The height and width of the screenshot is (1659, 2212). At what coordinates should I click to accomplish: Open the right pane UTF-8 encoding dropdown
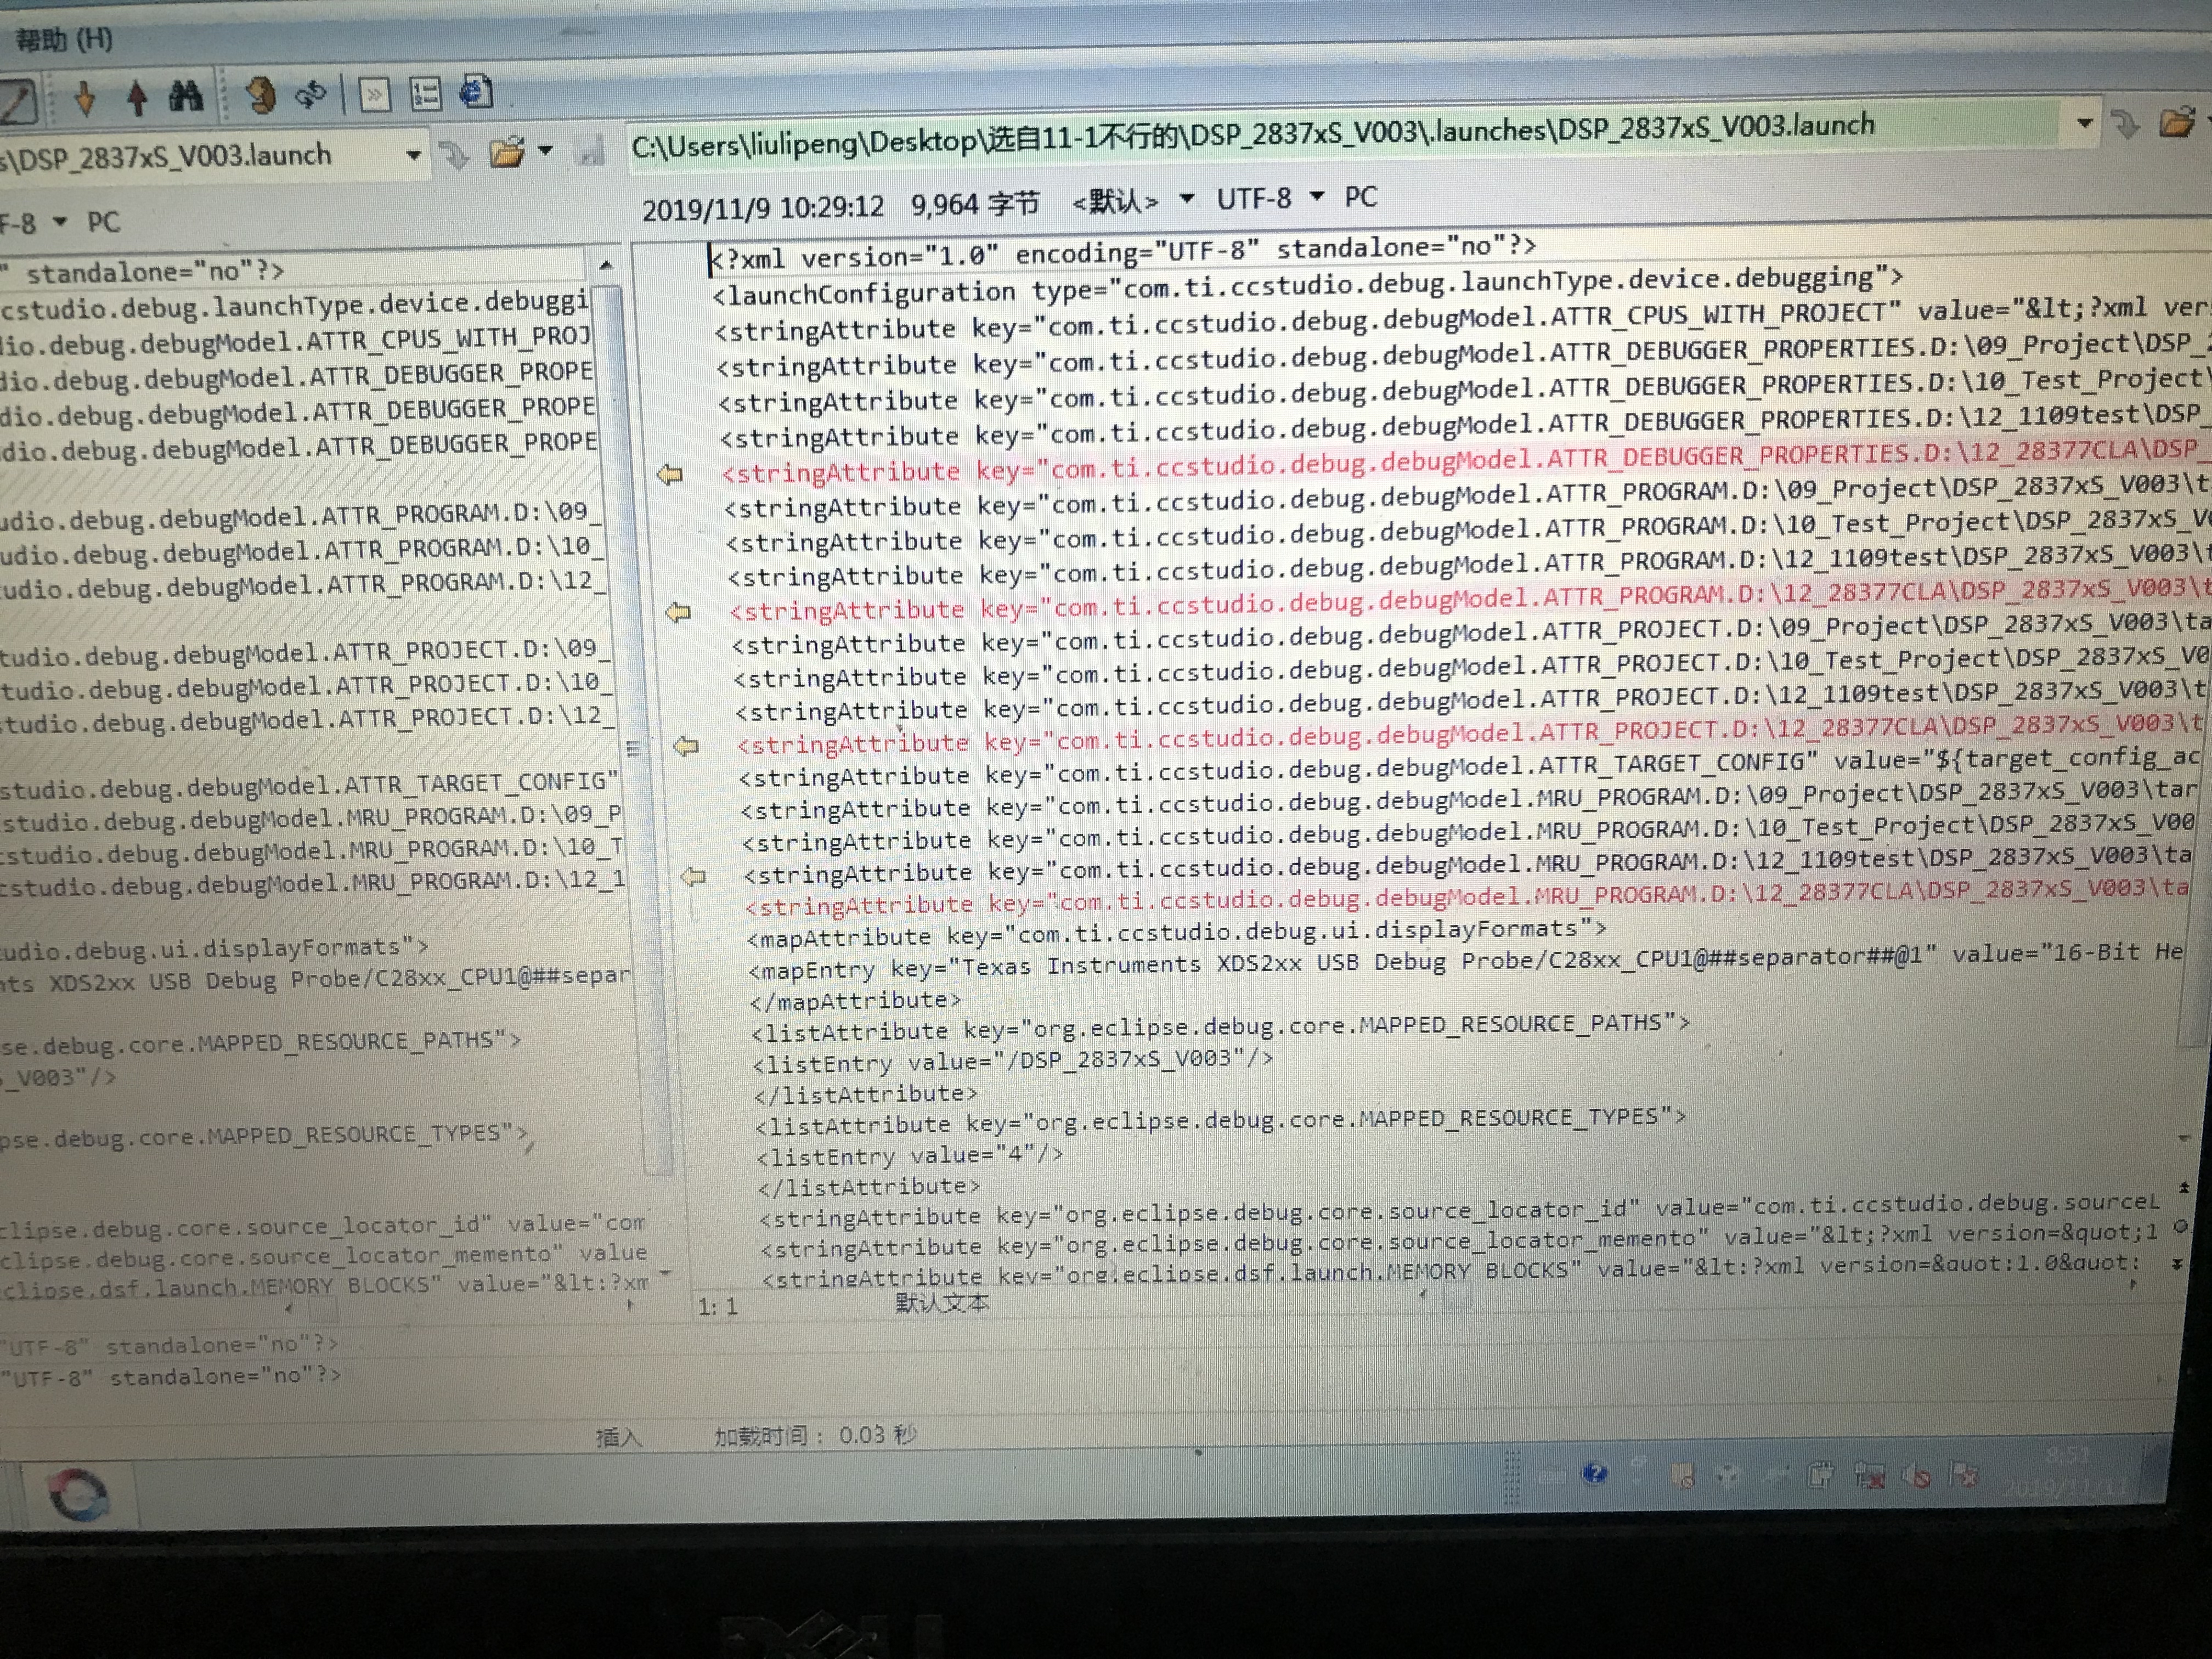(1318, 197)
